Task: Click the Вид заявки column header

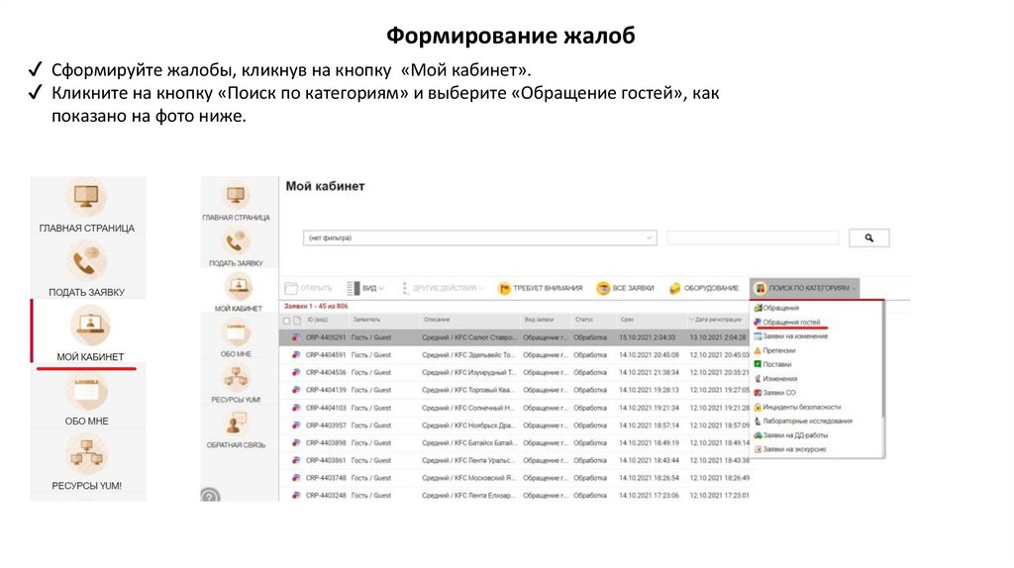Action: click(x=539, y=320)
